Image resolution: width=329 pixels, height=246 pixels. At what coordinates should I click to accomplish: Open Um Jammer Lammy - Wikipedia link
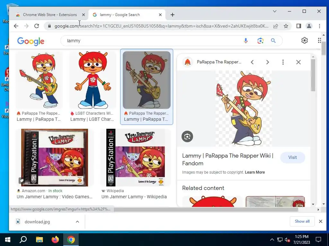(134, 197)
